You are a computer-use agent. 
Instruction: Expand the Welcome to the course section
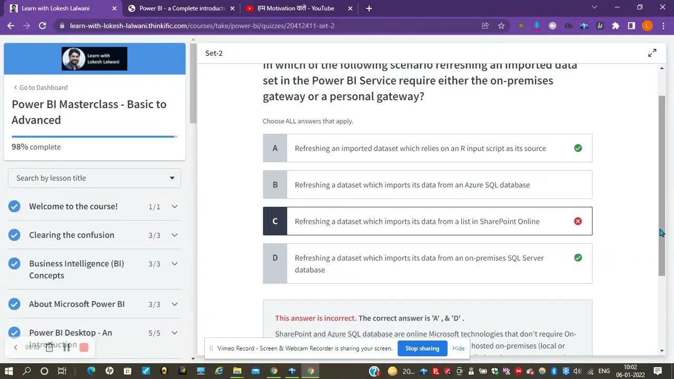point(174,206)
